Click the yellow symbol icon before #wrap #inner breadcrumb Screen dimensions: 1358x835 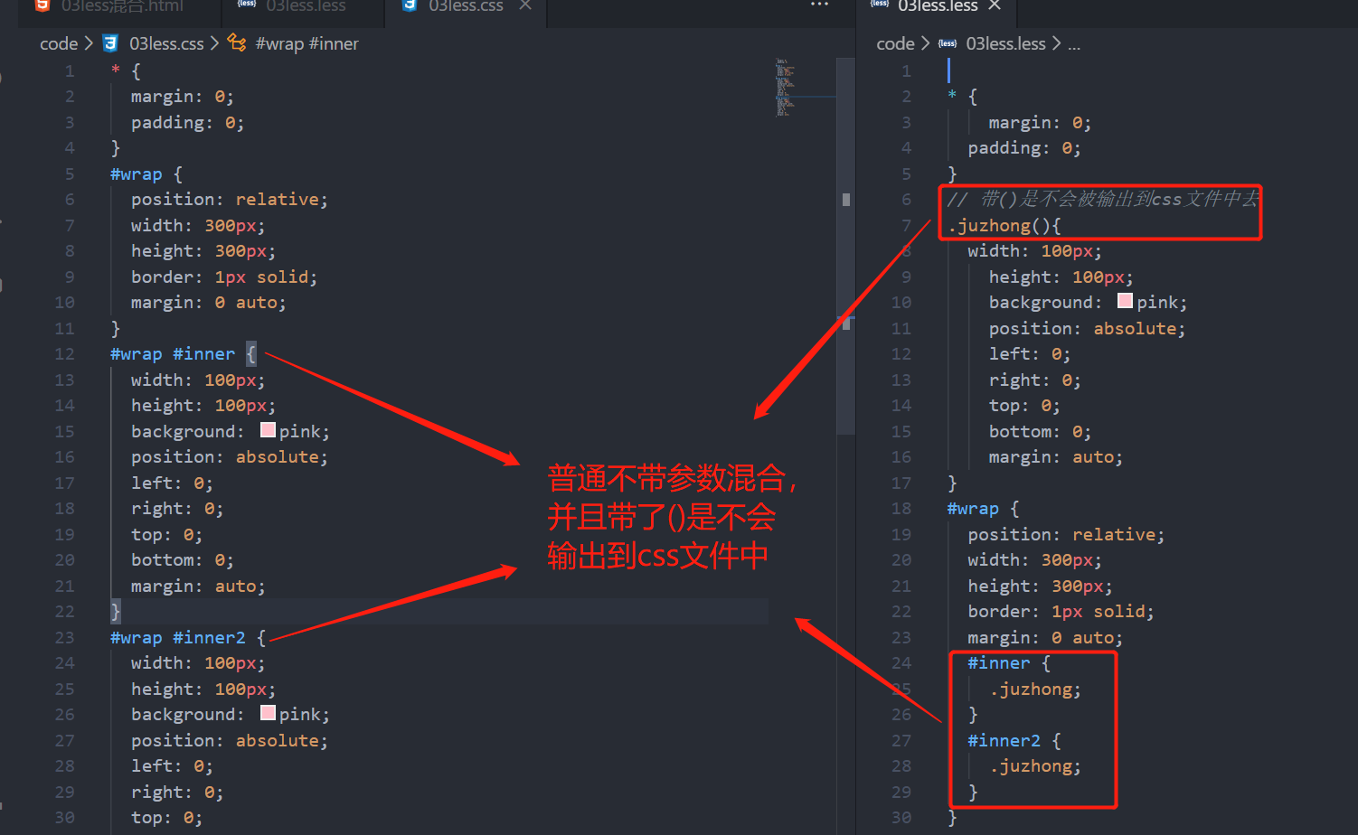pyautogui.click(x=236, y=42)
